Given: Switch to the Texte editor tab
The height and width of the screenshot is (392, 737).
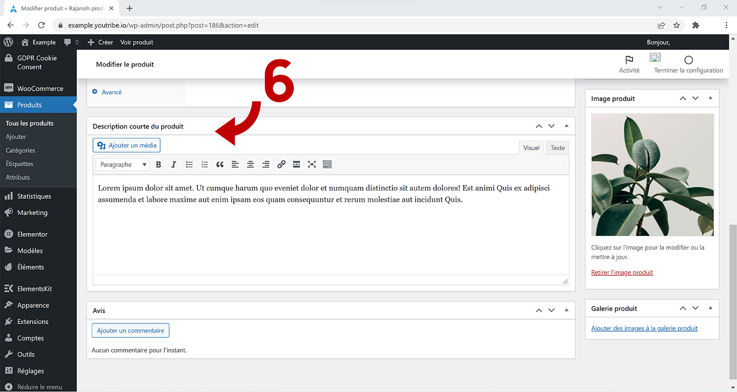Looking at the screenshot, I should [557, 147].
